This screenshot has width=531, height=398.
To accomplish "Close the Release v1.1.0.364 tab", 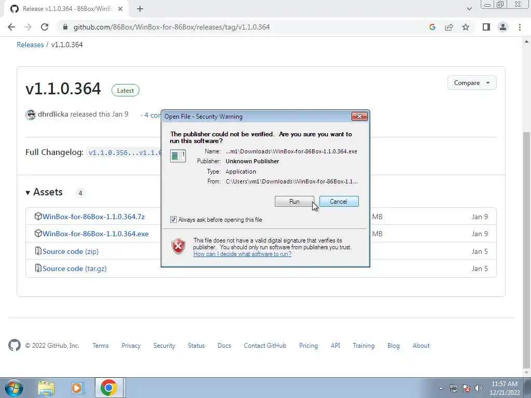I will point(120,9).
